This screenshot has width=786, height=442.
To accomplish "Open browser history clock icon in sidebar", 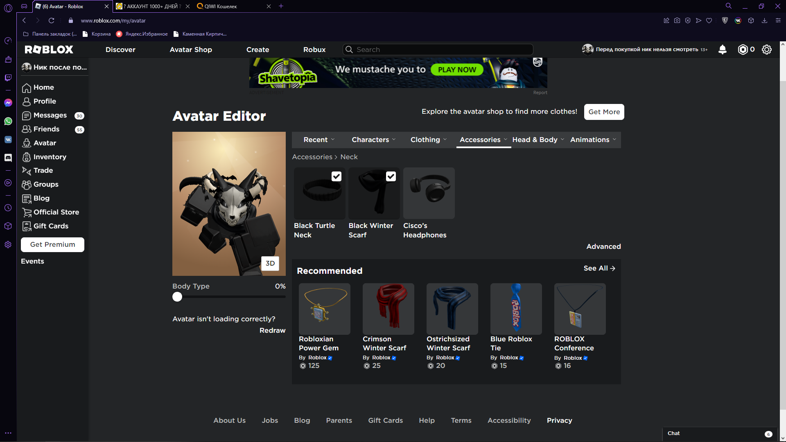I will [x=8, y=208].
